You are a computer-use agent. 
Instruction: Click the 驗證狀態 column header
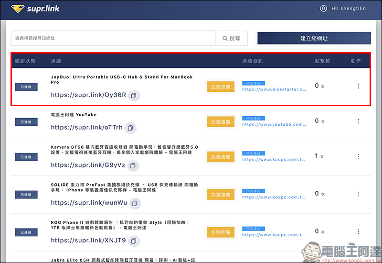[25, 61]
